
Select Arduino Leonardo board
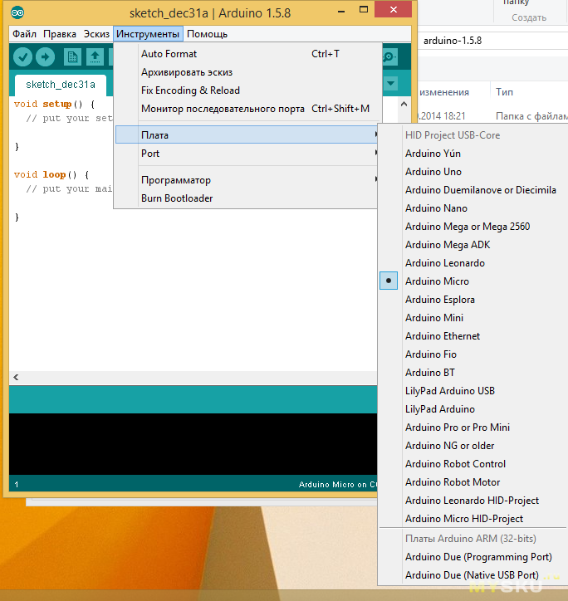click(473, 263)
